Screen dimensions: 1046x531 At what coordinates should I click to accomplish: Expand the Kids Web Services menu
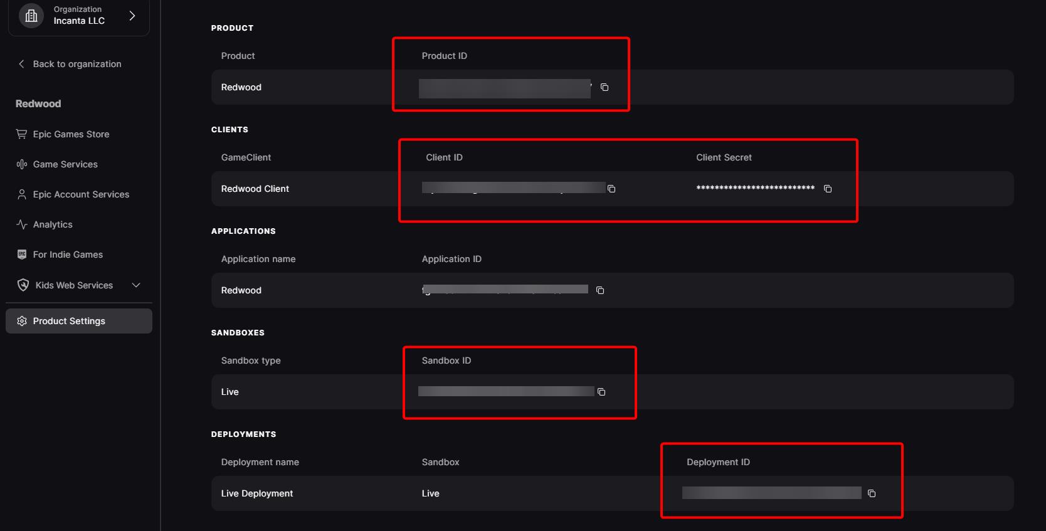135,285
